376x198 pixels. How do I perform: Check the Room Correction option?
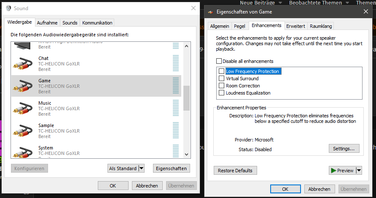221,86
